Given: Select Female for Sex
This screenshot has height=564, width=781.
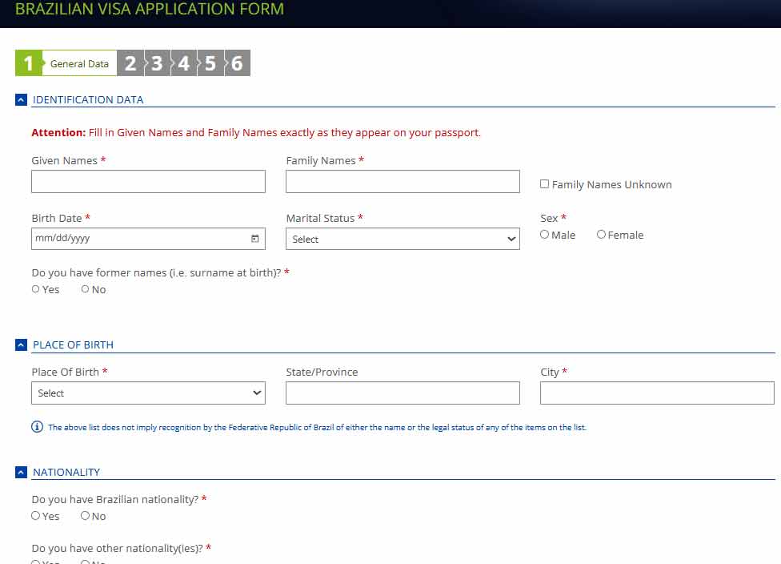Looking at the screenshot, I should click(602, 235).
